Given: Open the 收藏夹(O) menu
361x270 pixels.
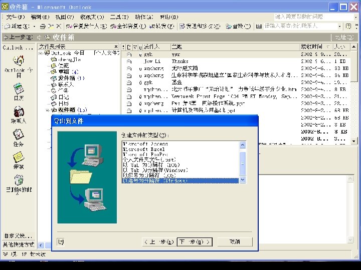Looking at the screenshot, I should 92,17.
